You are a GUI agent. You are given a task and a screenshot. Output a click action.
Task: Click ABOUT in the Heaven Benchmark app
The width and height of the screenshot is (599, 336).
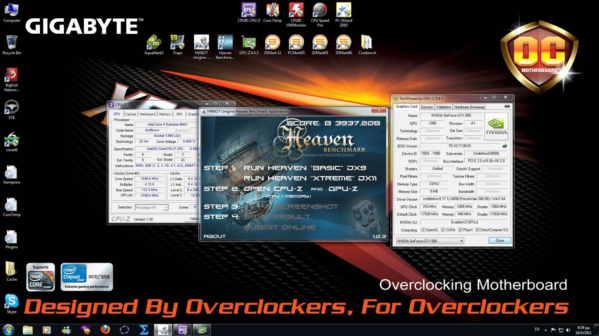click(x=215, y=236)
